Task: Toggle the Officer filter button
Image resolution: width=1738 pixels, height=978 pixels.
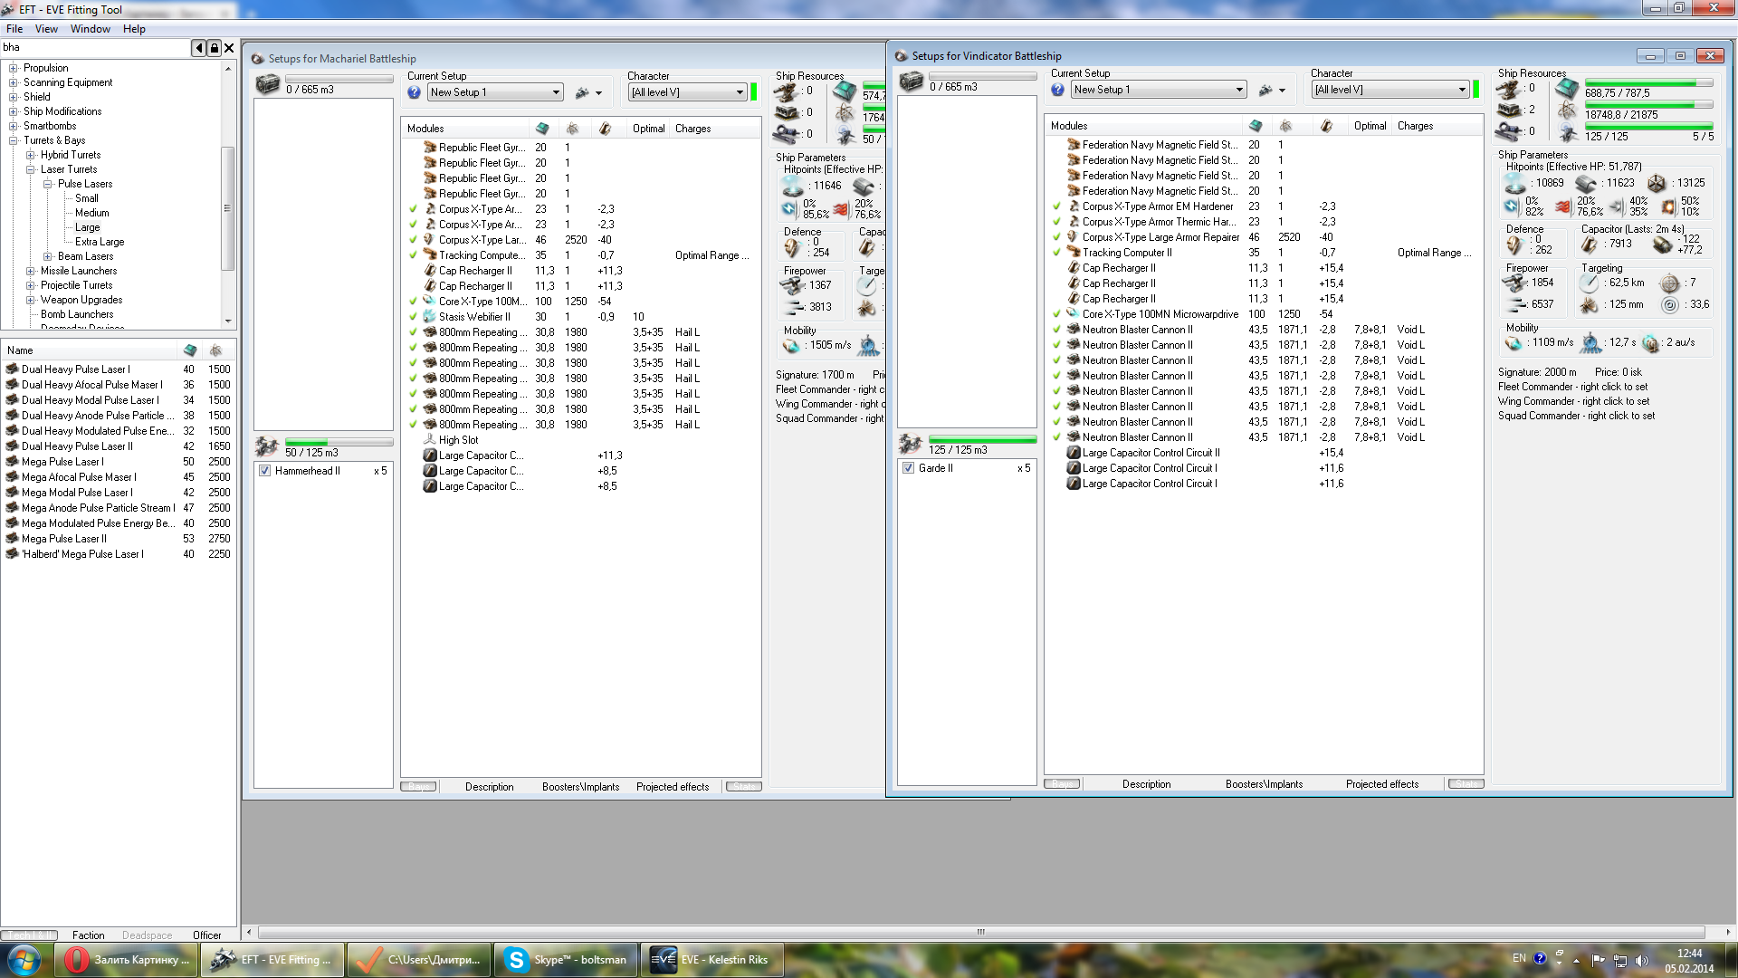Action: pyautogui.click(x=207, y=935)
